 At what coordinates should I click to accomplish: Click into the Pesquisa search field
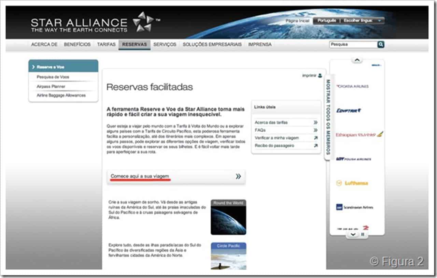coord(353,44)
